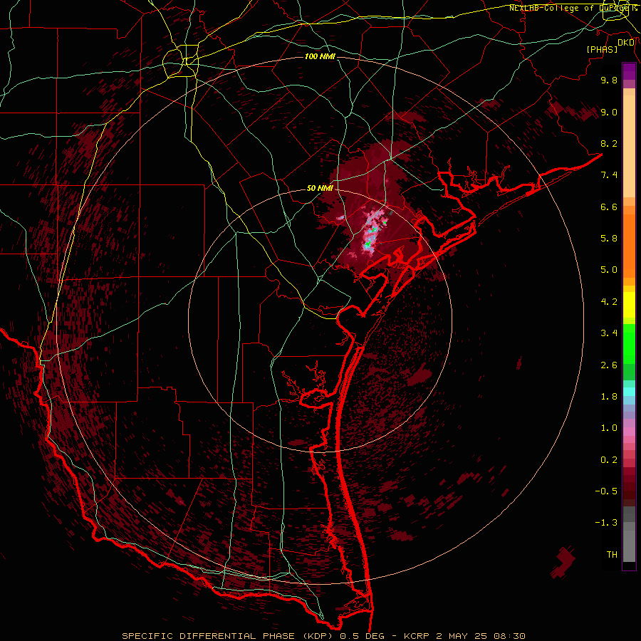Viewport: 641px width, 641px height.
Task: Pick the light peach color scale segment
Action: [x=629, y=146]
